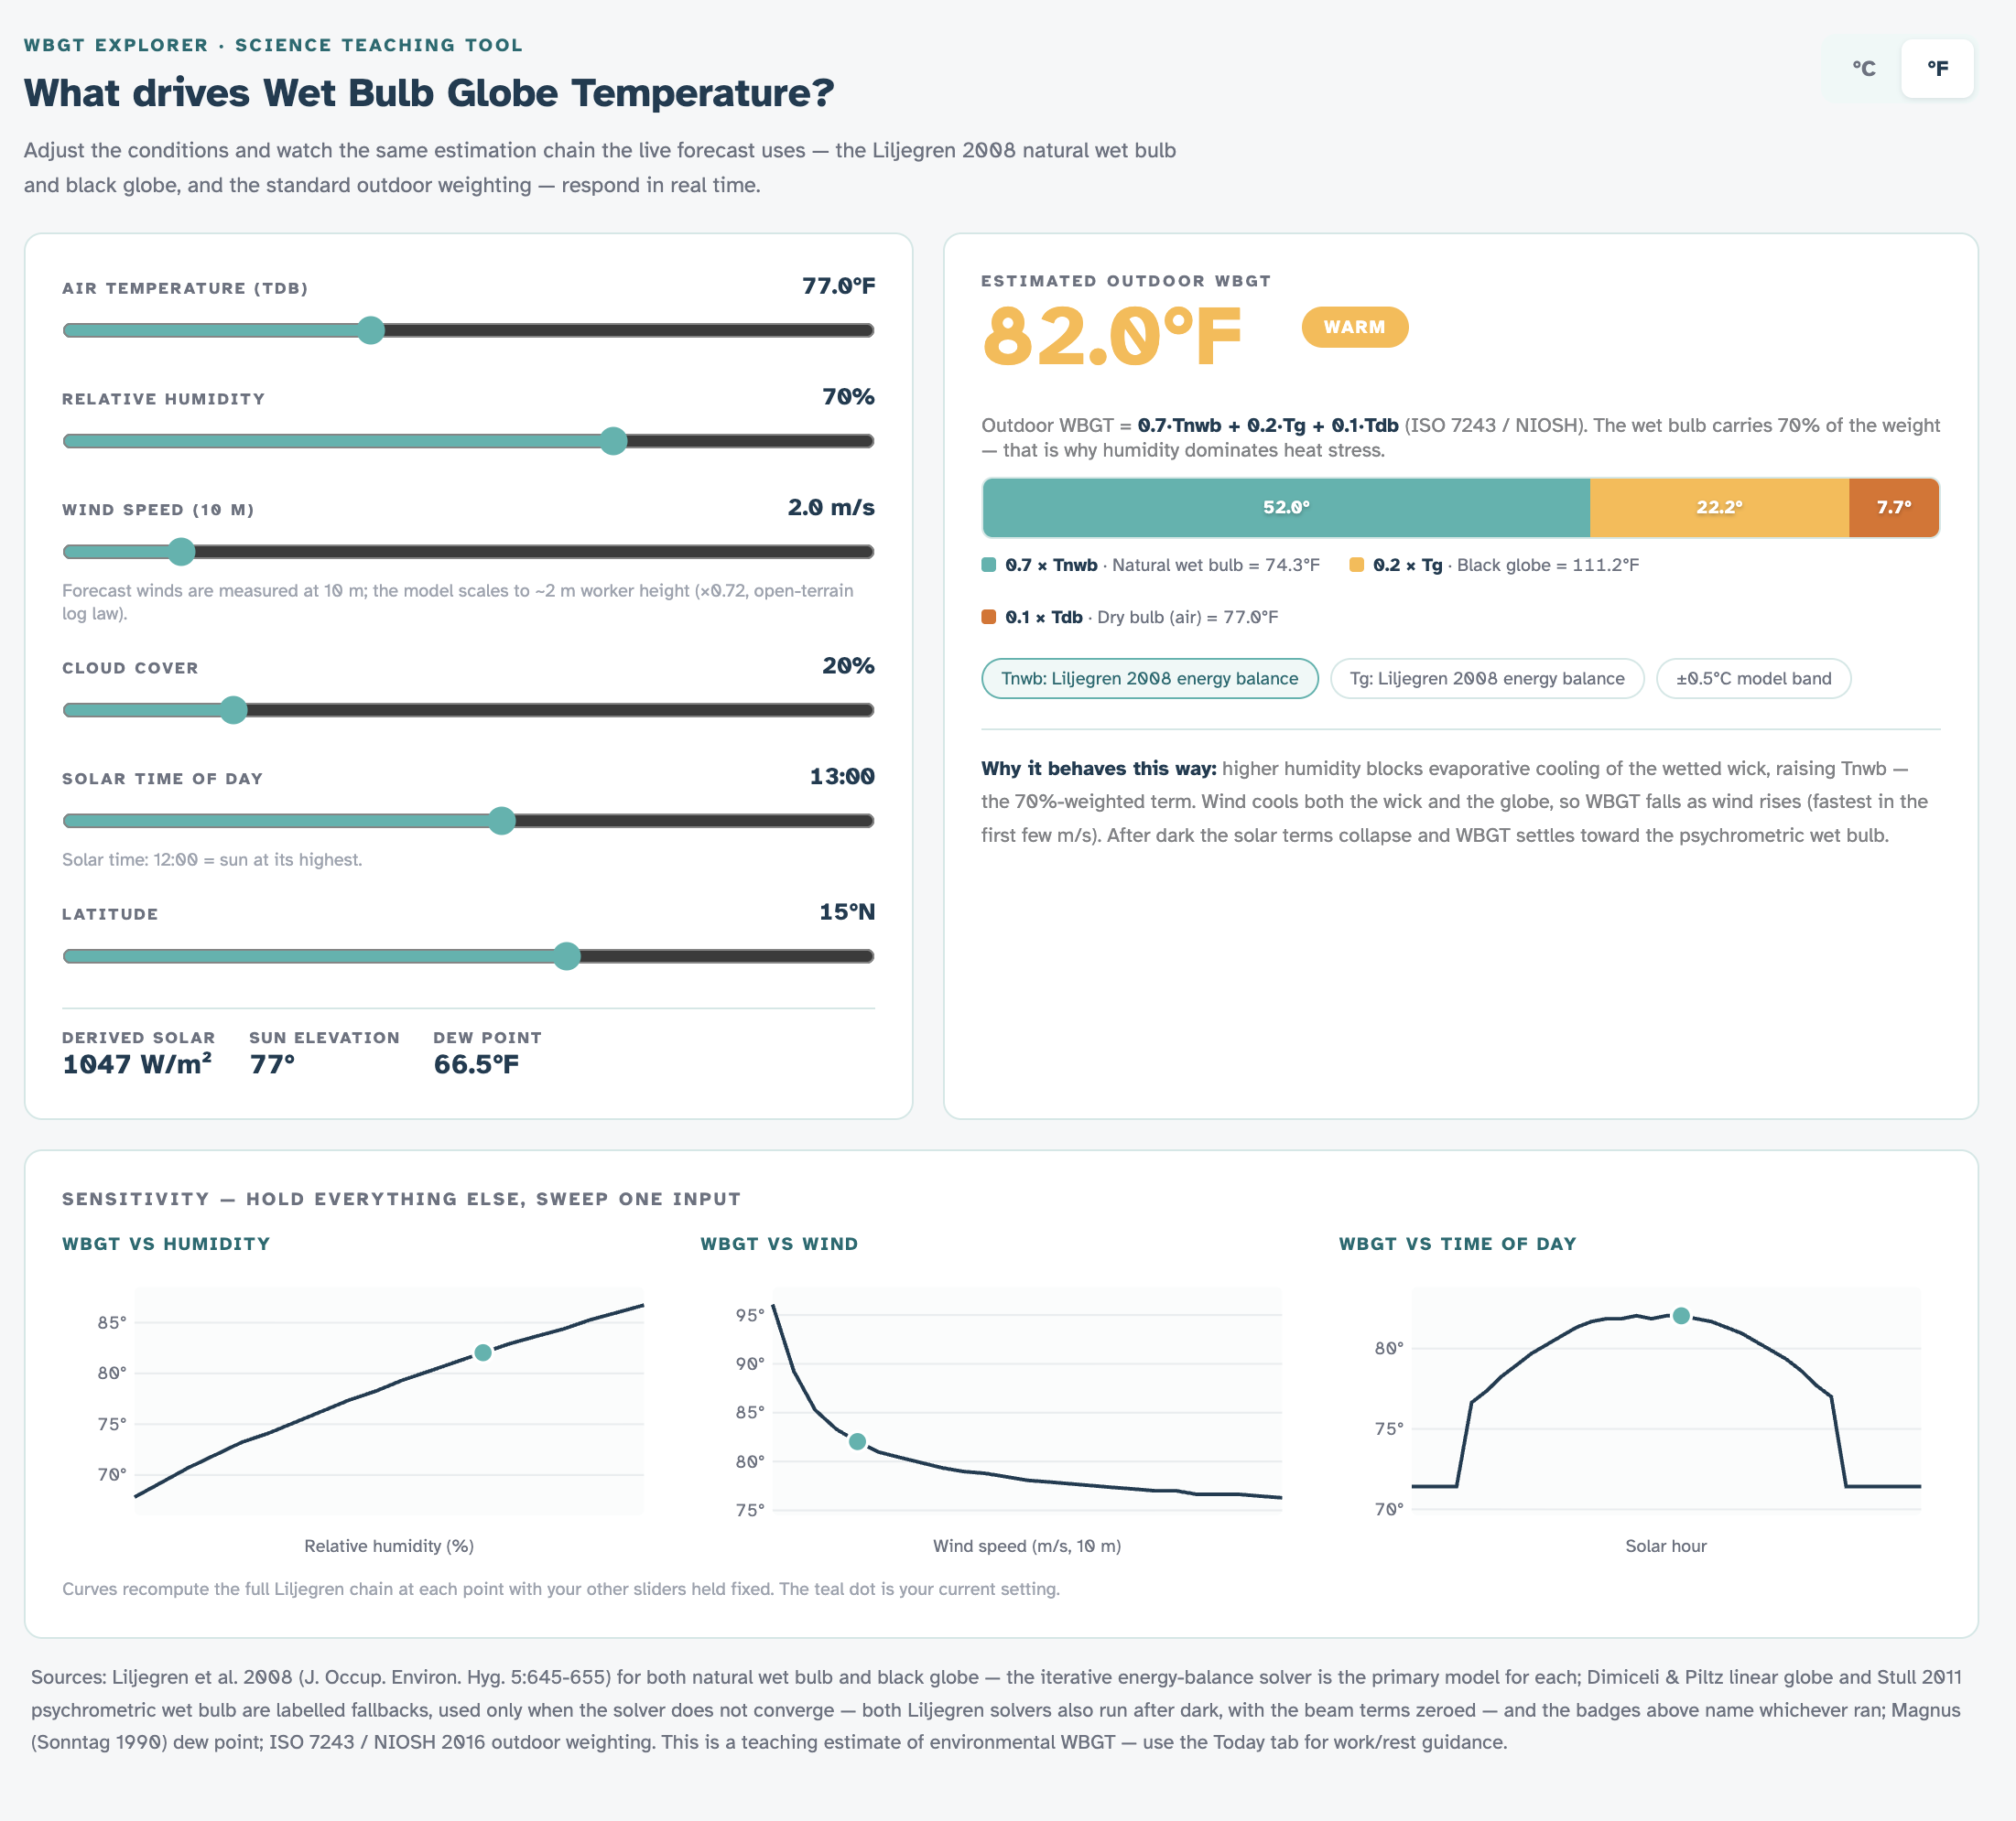
Task: Click the Dry bulb (air) = 77.0°F legend text
Action: (1187, 617)
